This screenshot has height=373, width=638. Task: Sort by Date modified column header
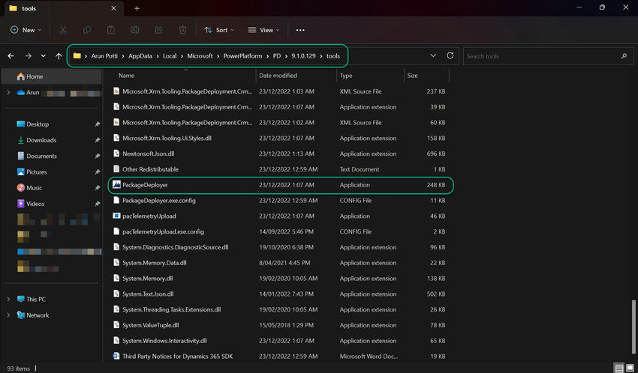click(x=296, y=76)
